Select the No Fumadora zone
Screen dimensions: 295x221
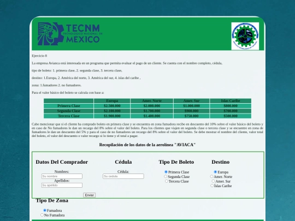[x=42, y=215]
